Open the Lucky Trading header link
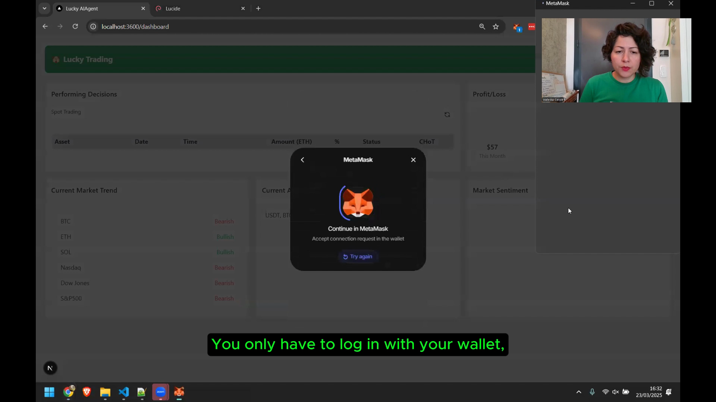The image size is (716, 402). 88,60
